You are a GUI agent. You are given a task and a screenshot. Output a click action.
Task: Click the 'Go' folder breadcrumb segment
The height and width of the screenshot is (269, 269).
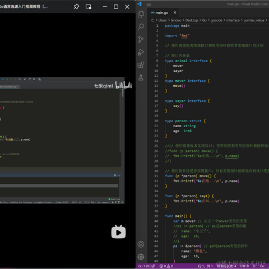pos(205,20)
